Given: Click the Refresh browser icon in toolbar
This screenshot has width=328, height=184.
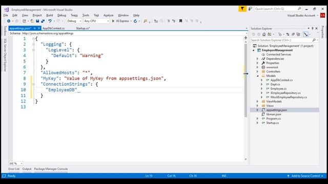Looking at the screenshot, I should [135, 21].
